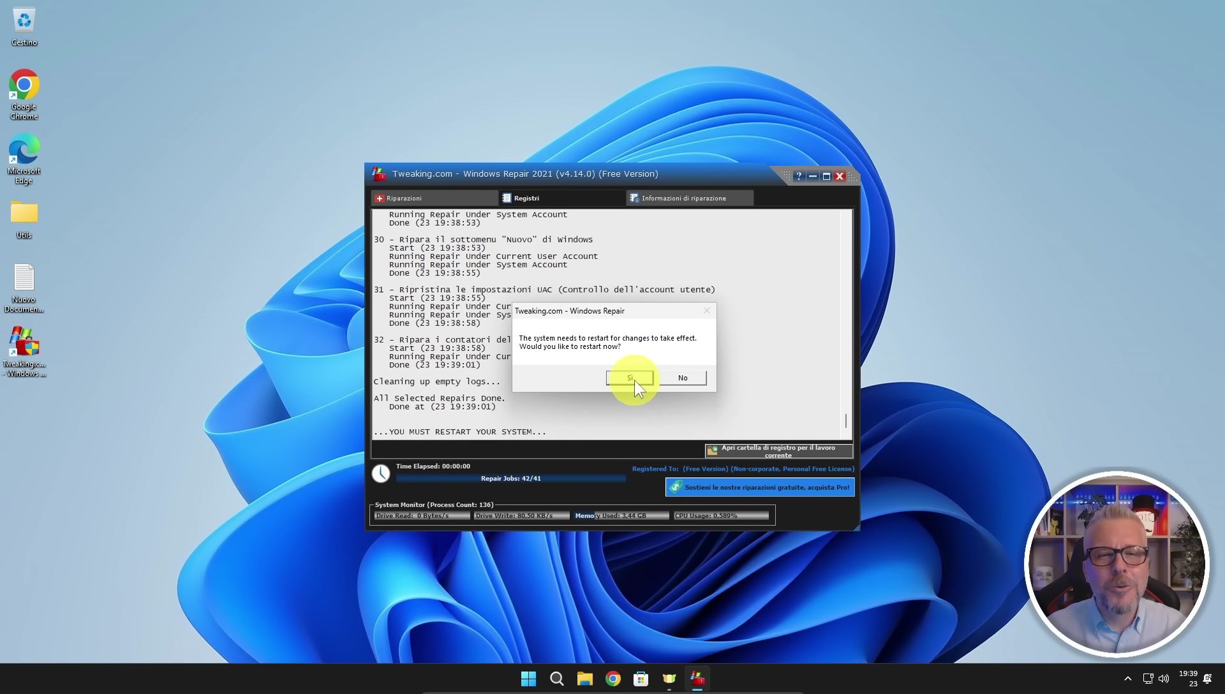Open Chrome from the taskbar
Viewport: 1225px width, 694px height.
click(612, 679)
